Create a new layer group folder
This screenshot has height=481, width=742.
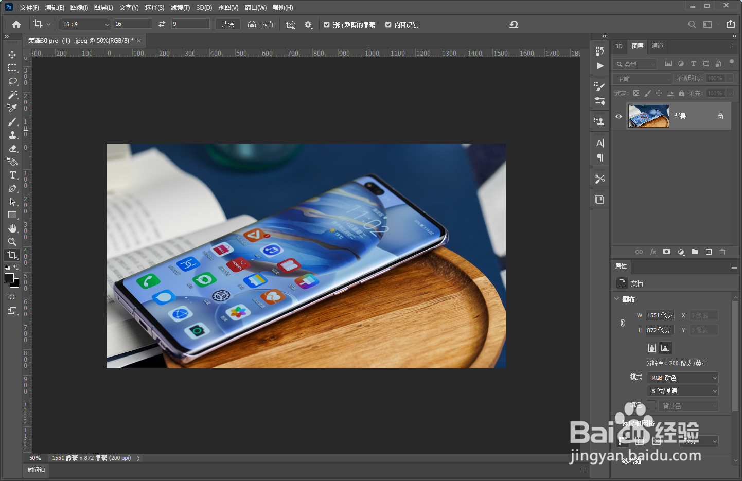(x=695, y=252)
